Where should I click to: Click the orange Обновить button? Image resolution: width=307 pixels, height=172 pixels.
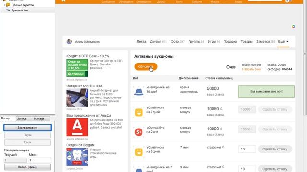pos(146,67)
